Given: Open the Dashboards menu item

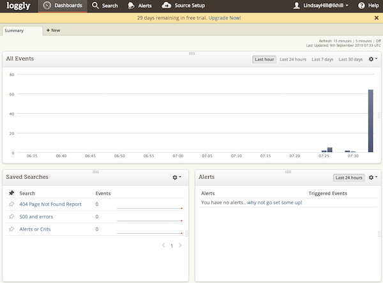Looking at the screenshot, I should coord(63,6).
